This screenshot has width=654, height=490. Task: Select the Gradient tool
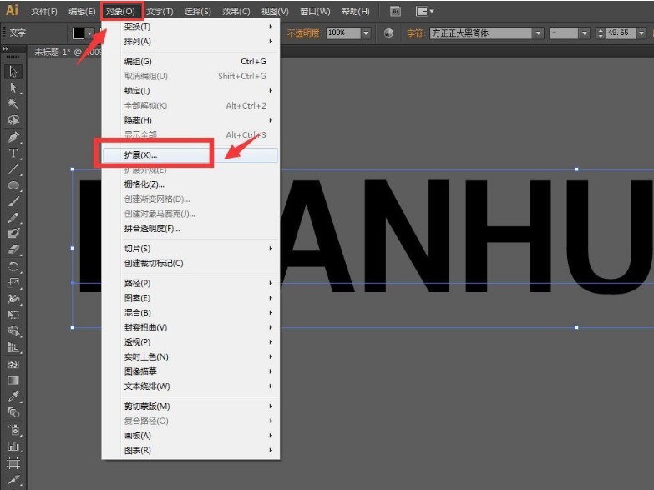(x=13, y=381)
